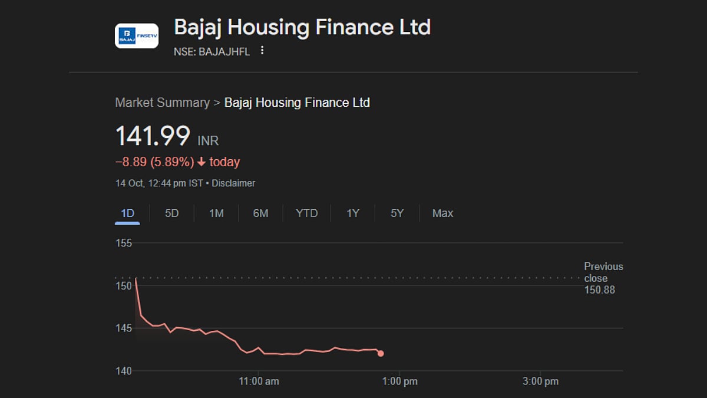Click the 1:00 pm time axis label
This screenshot has width=707, height=398.
(400, 381)
